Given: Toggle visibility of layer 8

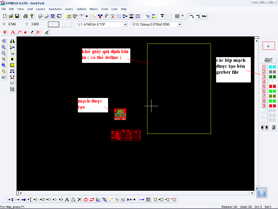Looking at the screenshot, I should pyautogui.click(x=264, y=101).
